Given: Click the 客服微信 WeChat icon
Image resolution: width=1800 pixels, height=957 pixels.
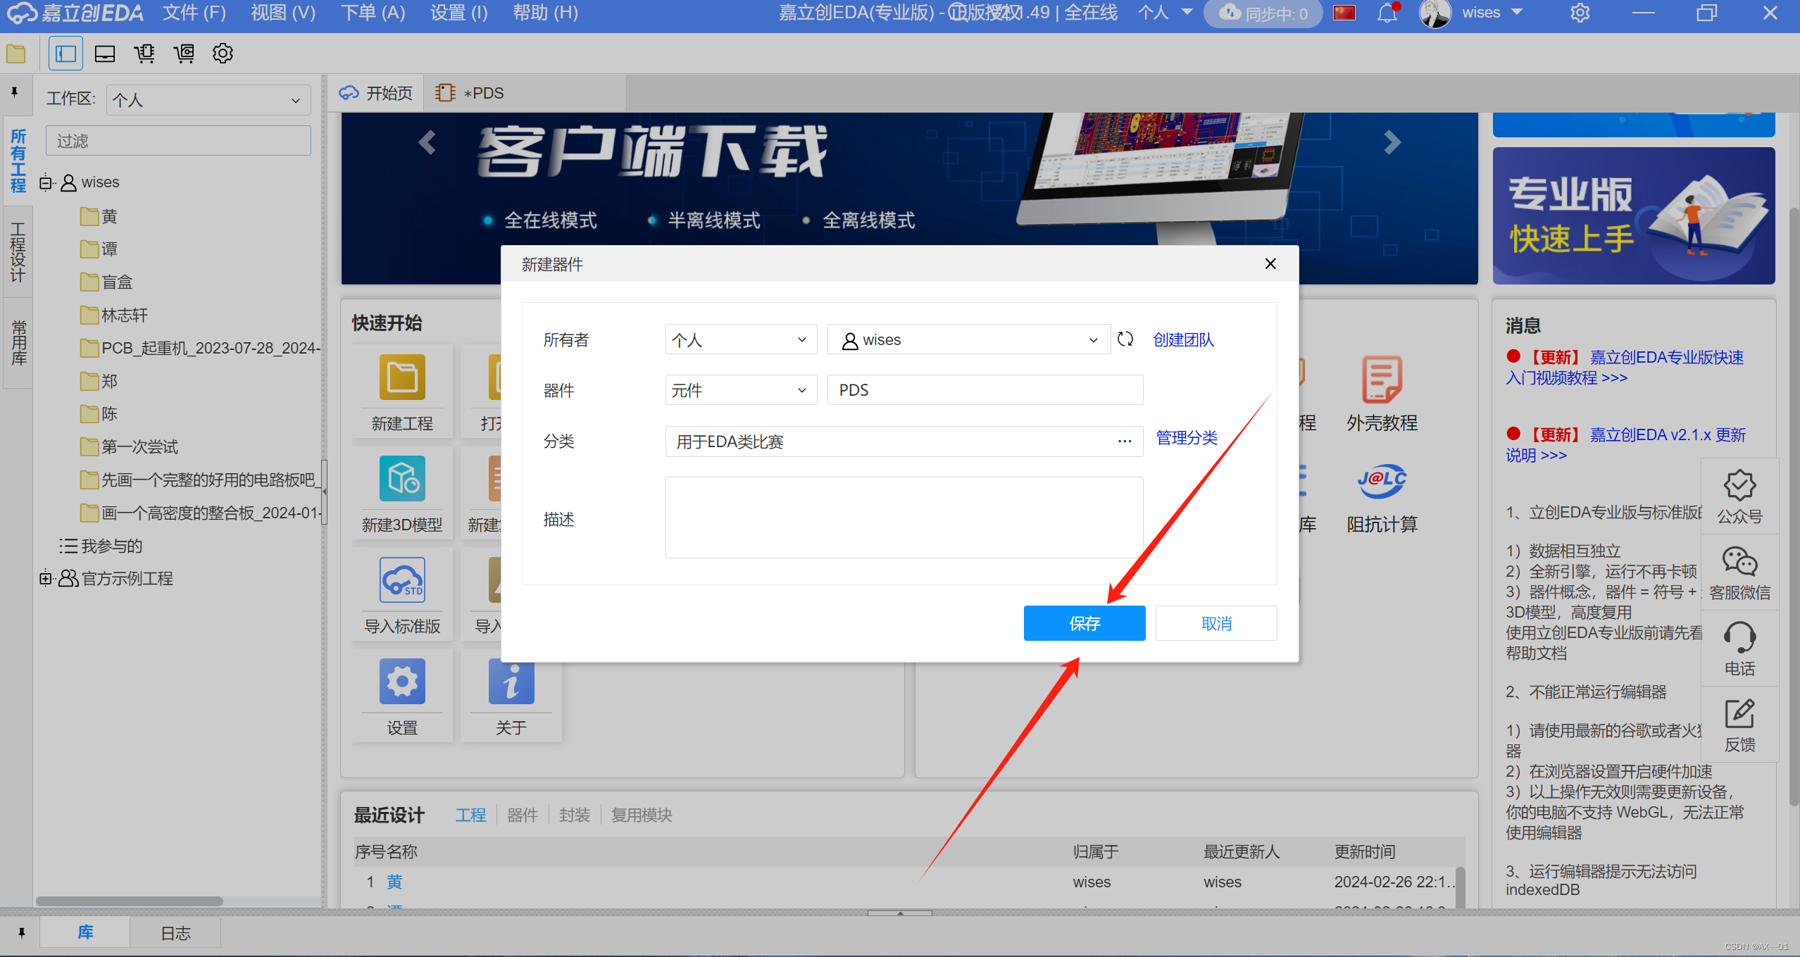Looking at the screenshot, I should point(1739,562).
